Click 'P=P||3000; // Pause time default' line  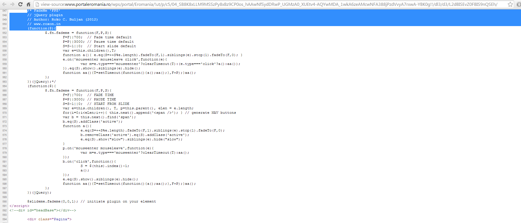pos(98,42)
